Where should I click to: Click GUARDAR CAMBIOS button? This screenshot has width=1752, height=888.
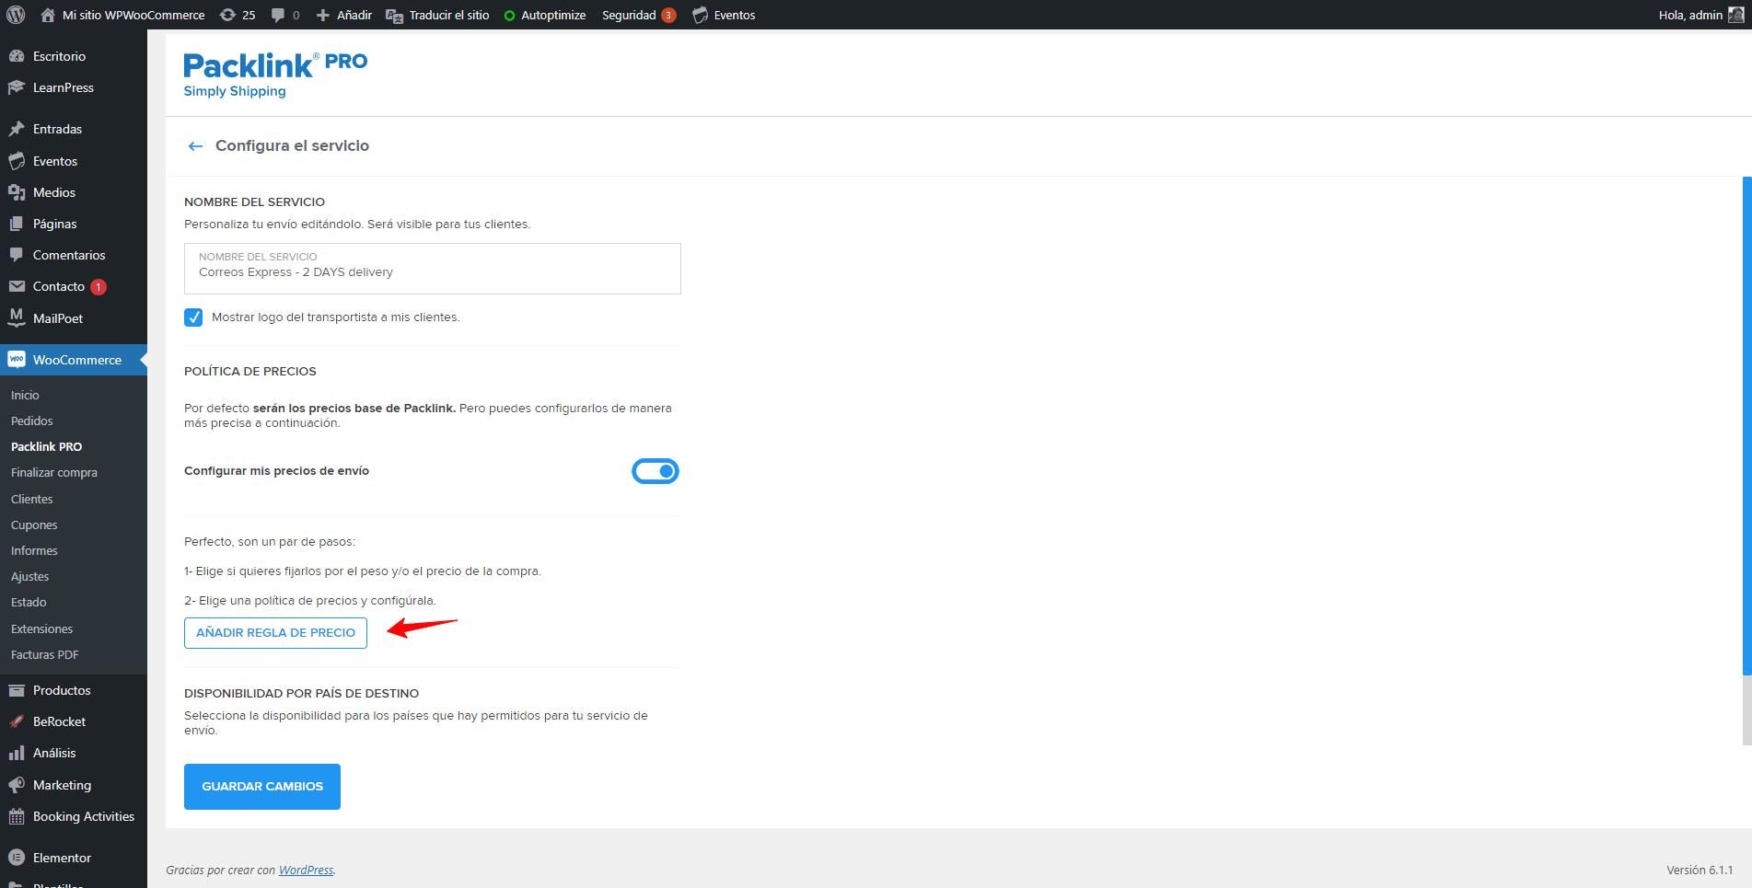(x=262, y=787)
